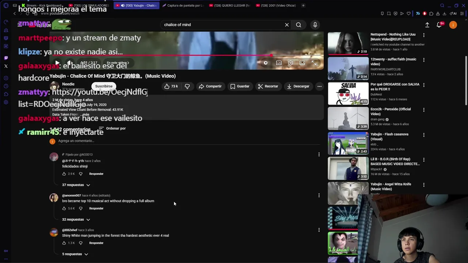Open the YouTube notifications bell
Screen dimensions: 468x263
pyautogui.click(x=440, y=25)
